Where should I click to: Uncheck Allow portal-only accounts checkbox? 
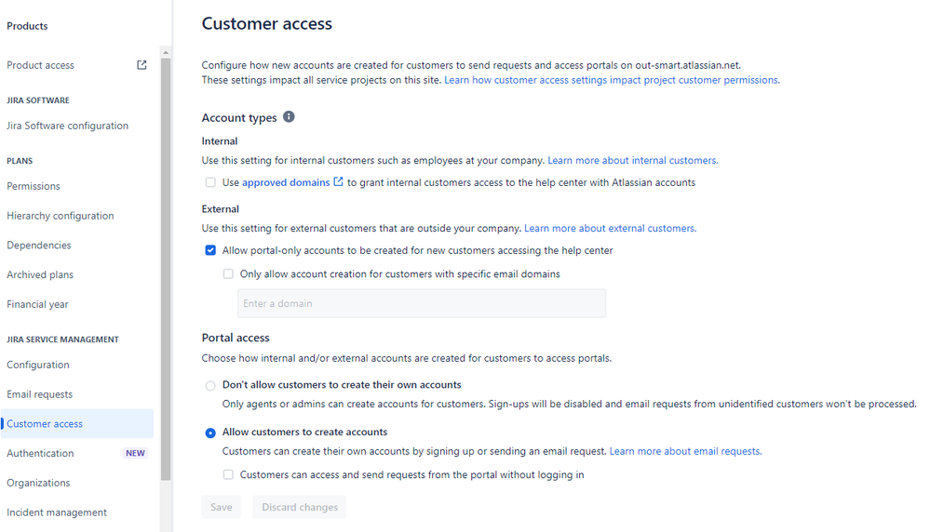(210, 250)
